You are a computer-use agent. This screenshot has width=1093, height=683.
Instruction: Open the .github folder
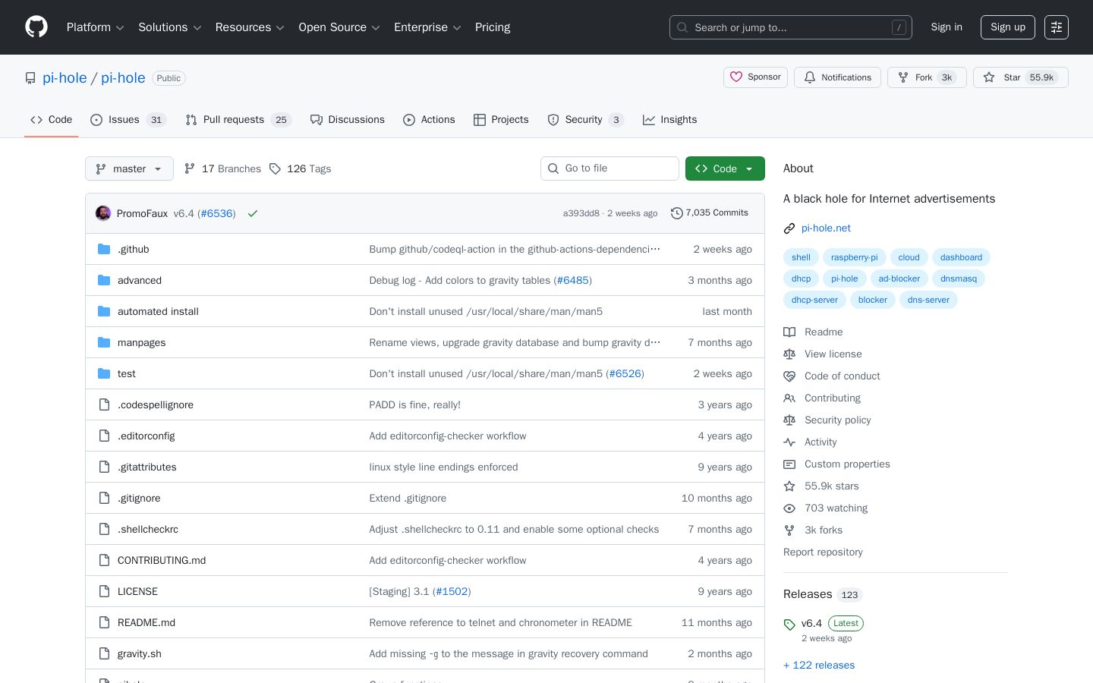[134, 249]
